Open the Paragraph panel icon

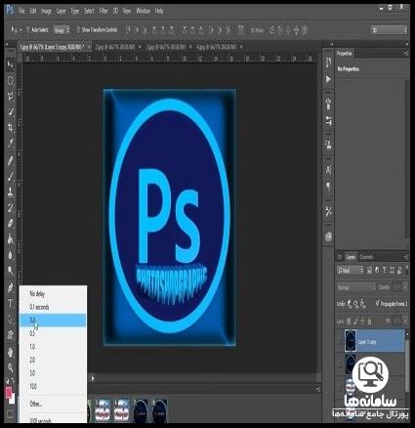click(328, 186)
